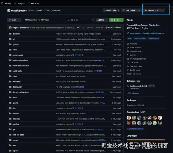The image size is (173, 153).
Task: View the 218 stars link
Action: 132,63
